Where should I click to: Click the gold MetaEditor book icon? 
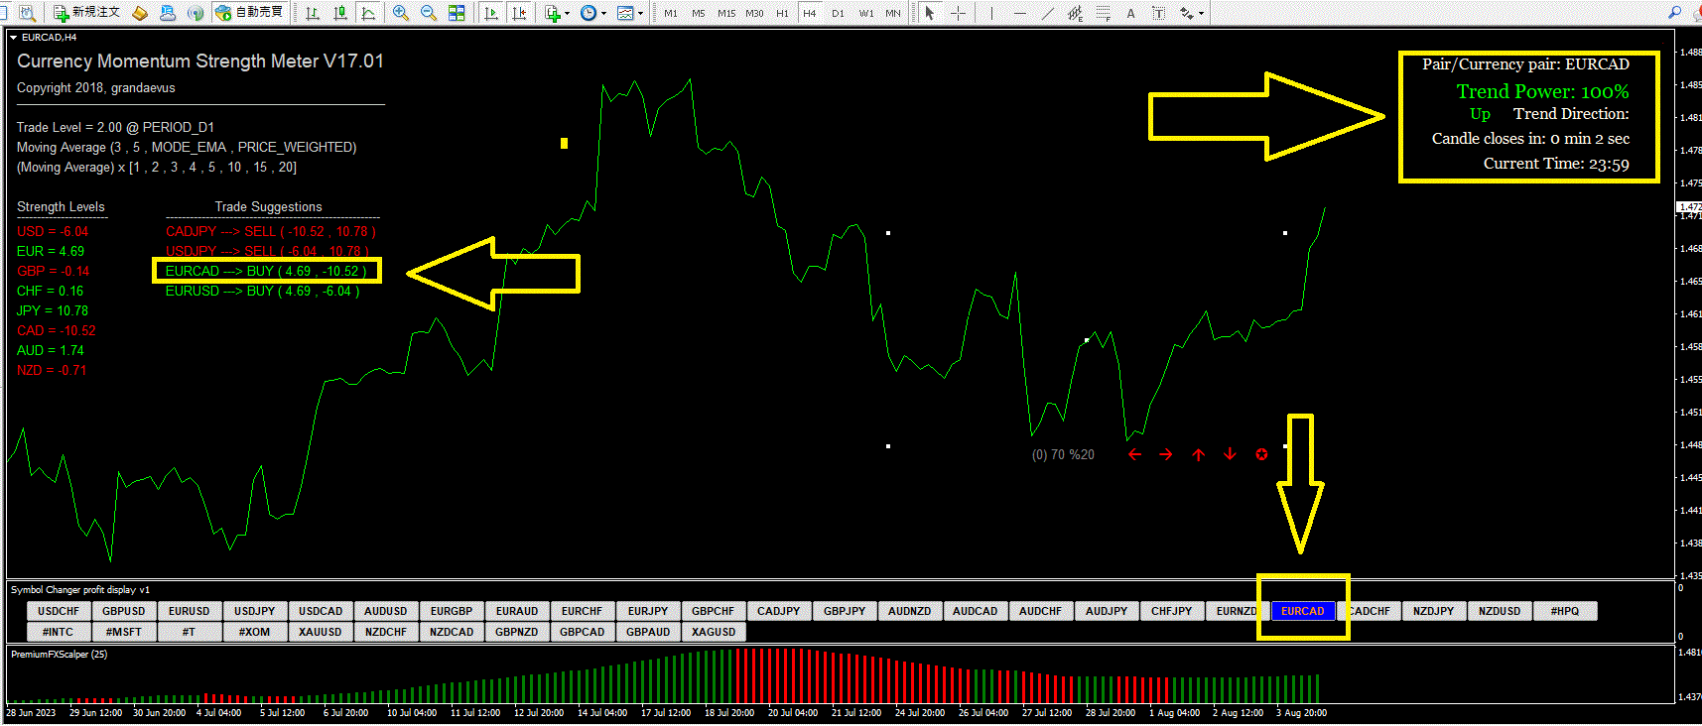click(140, 13)
